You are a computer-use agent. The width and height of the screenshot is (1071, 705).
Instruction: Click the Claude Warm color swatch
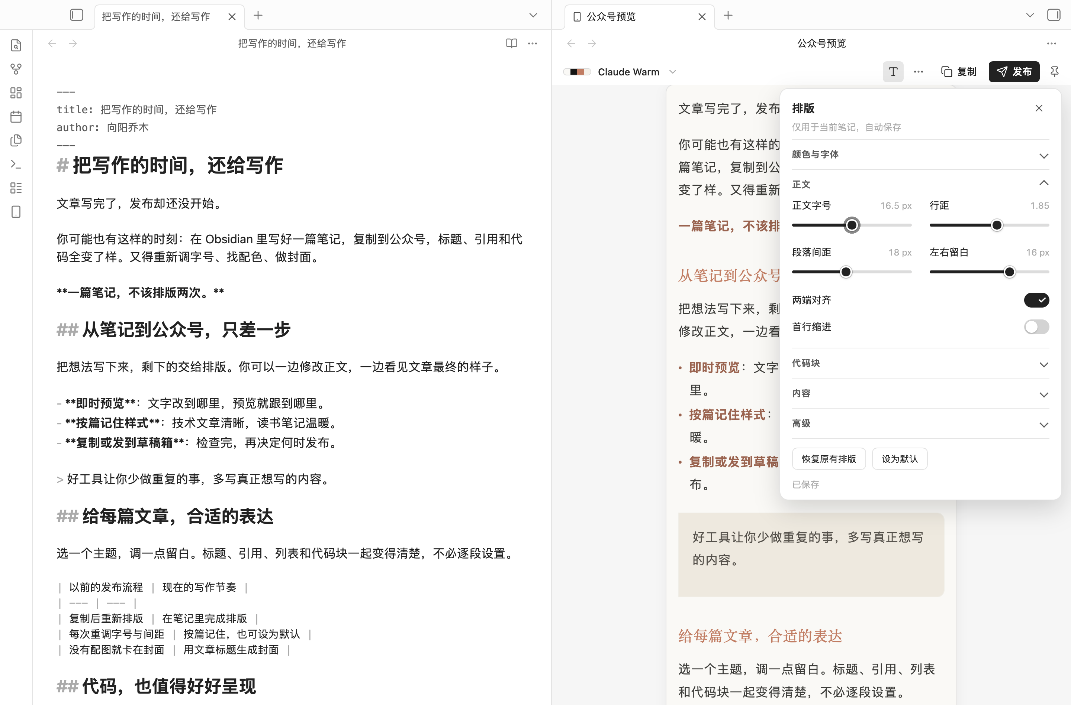point(577,72)
